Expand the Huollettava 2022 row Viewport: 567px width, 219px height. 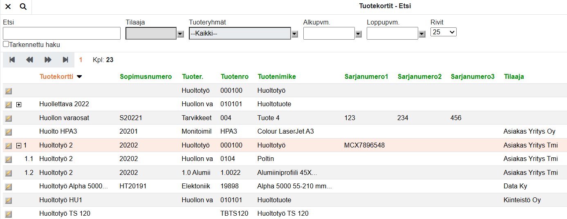point(19,105)
